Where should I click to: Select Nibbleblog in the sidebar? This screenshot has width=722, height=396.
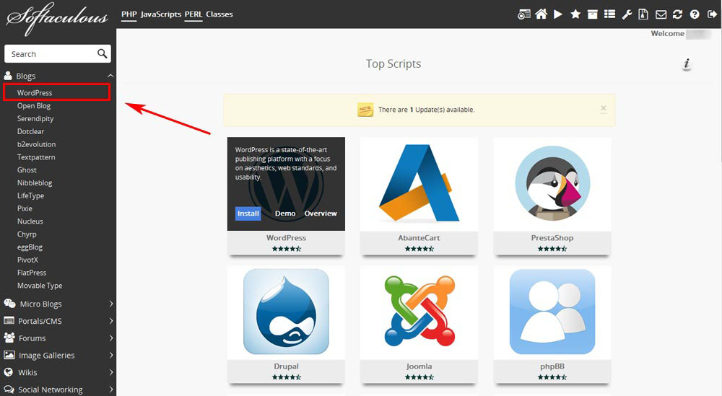pyautogui.click(x=35, y=182)
